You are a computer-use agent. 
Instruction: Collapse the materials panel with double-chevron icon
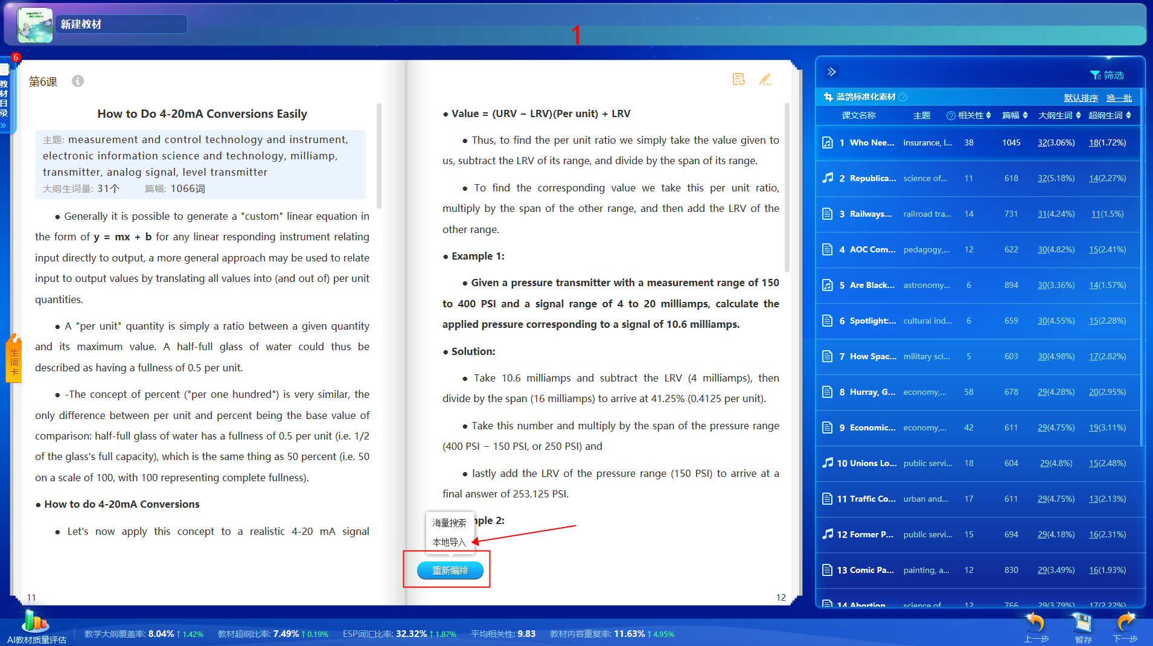pyautogui.click(x=831, y=72)
